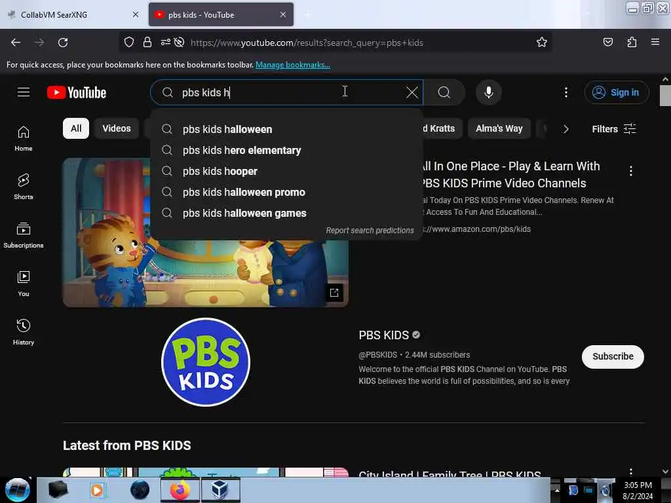
Task: Open You in the sidebar
Action: 24,284
